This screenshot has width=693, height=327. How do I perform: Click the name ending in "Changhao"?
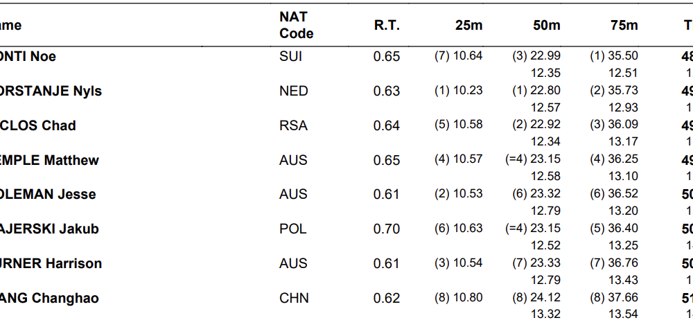point(49,299)
